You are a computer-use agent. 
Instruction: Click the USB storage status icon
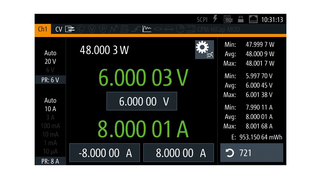[241, 19]
